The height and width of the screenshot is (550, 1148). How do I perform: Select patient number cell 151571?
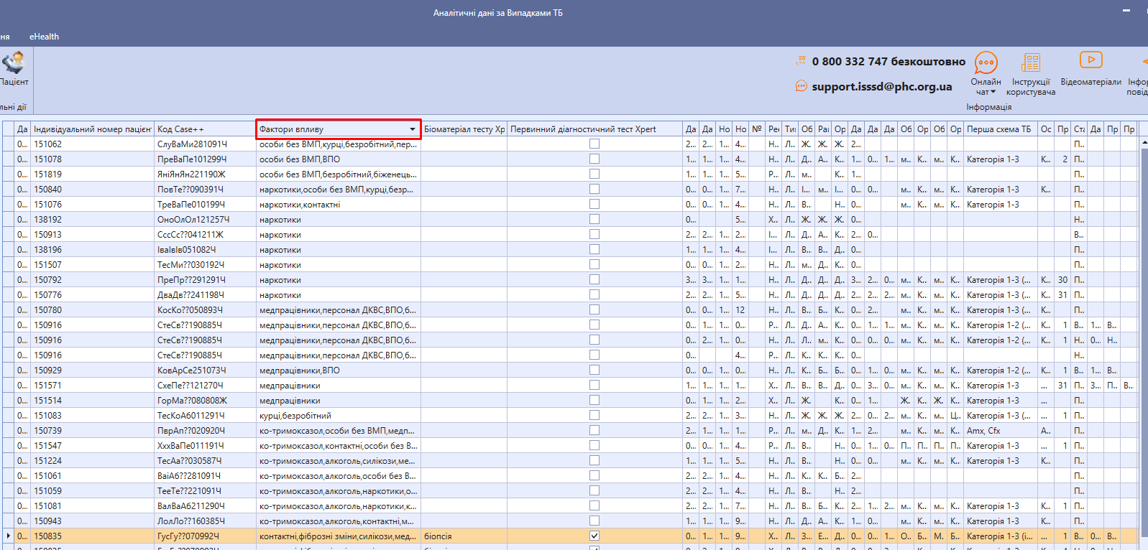[92, 386]
